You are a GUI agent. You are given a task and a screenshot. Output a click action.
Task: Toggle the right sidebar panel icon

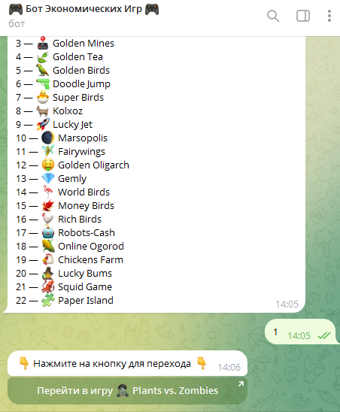(x=303, y=16)
